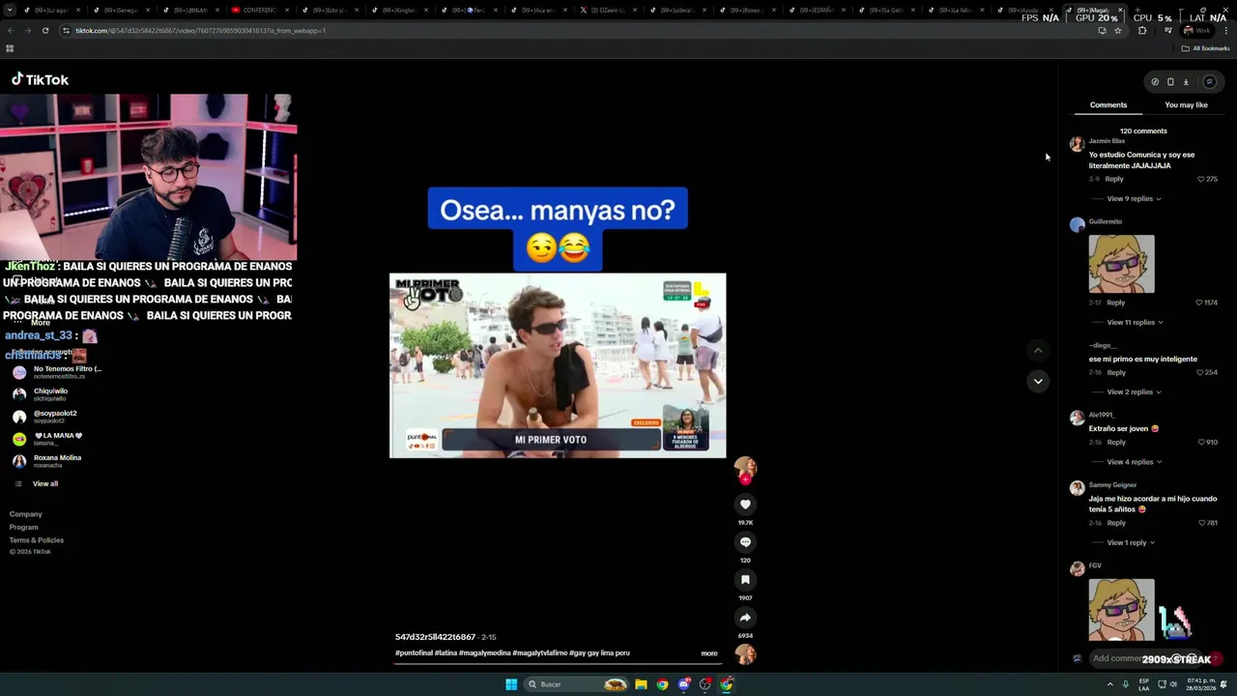Expand View 1 reply under Sammy Geigner
Image resolution: width=1237 pixels, height=696 pixels.
(1131, 542)
